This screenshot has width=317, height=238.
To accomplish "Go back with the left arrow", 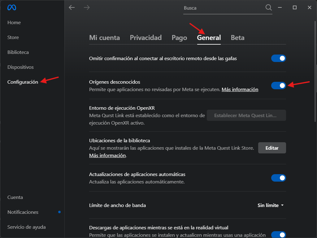I will click(x=72, y=8).
